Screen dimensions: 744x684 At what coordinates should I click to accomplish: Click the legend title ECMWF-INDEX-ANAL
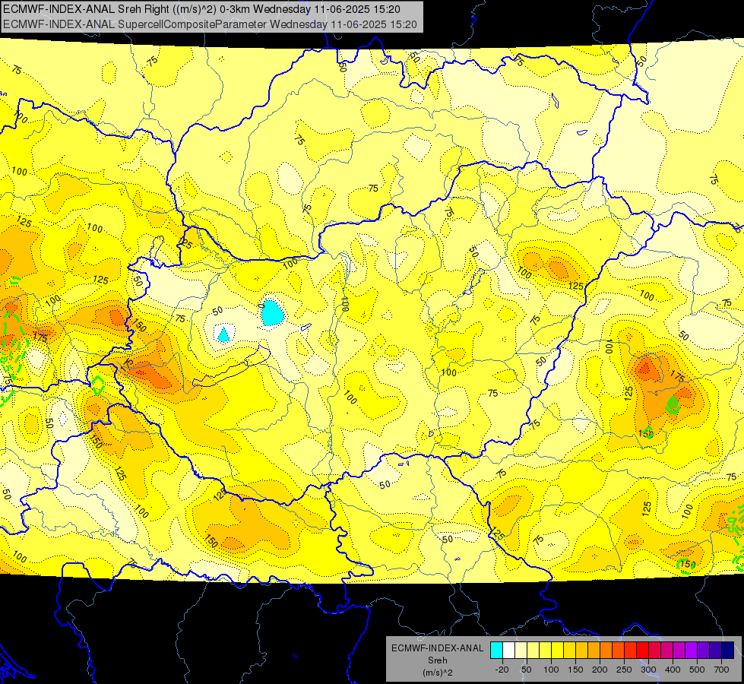[x=438, y=648]
